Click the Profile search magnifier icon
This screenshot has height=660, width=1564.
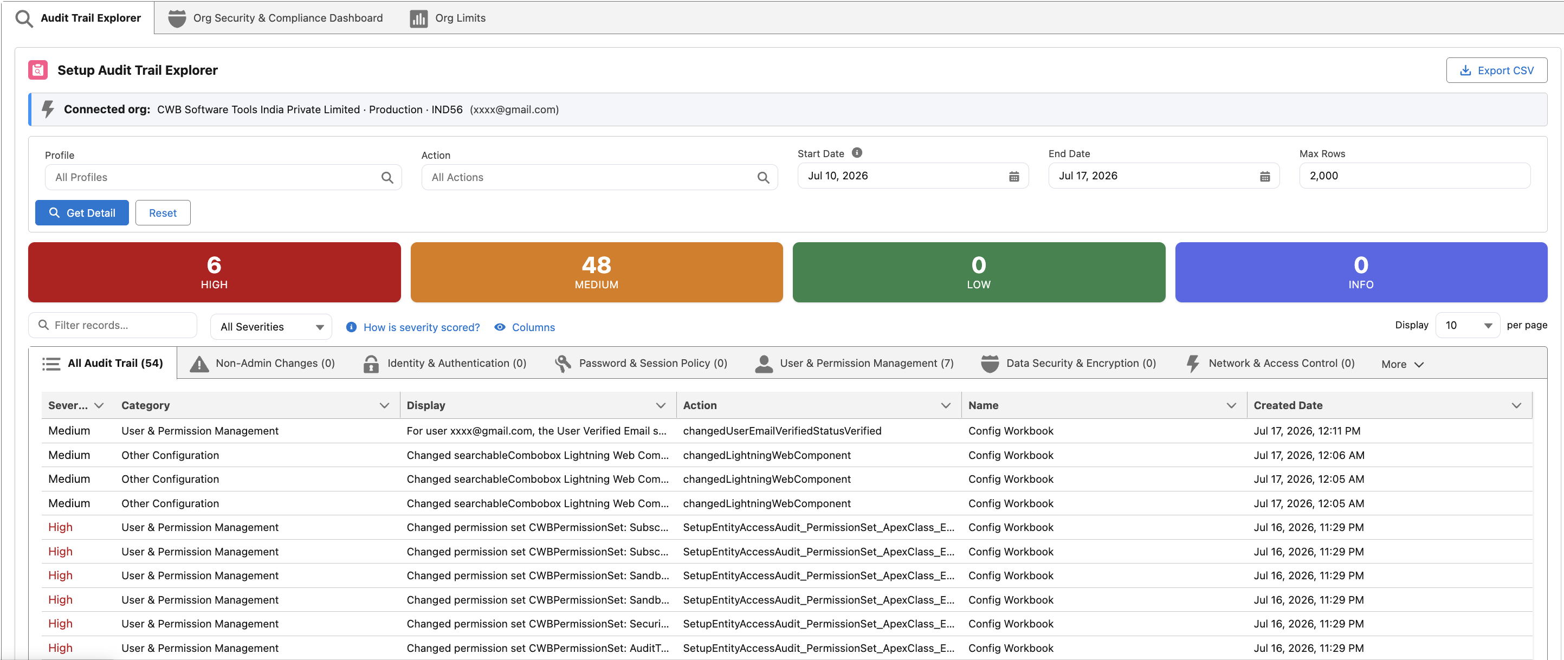[387, 177]
